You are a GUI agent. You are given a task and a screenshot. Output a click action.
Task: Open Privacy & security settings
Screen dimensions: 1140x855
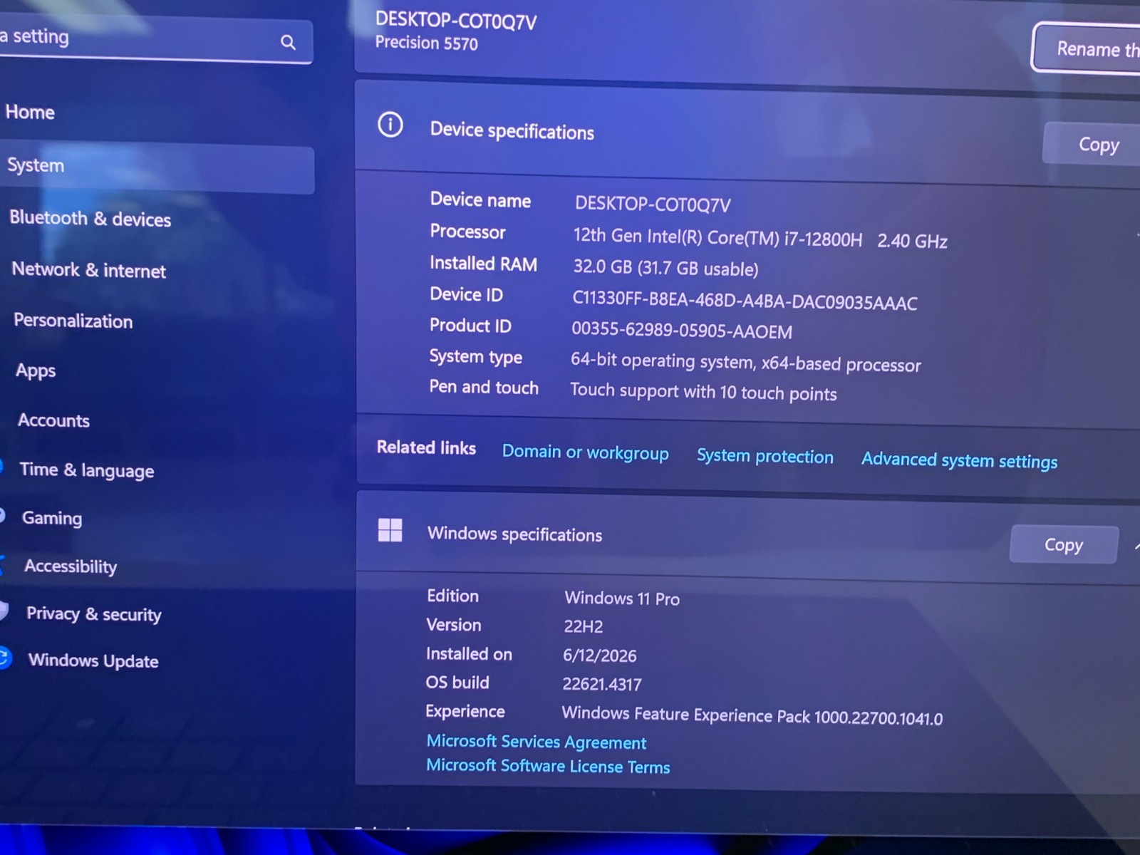tap(94, 613)
